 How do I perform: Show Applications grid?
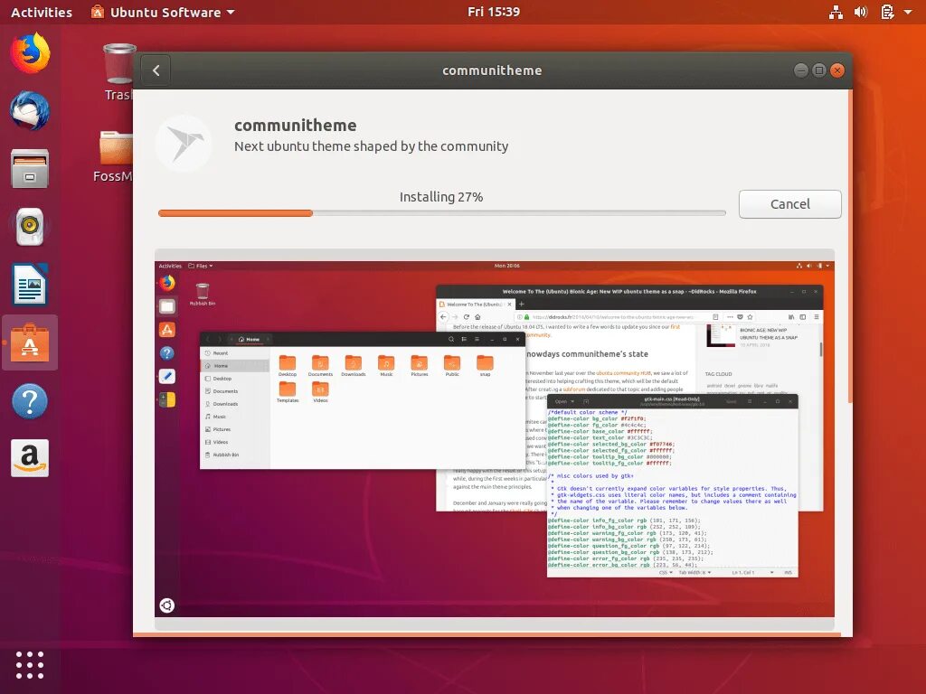pyautogui.click(x=30, y=665)
